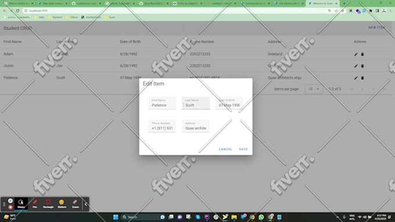Click the zoom magnifier in the address bar
The height and width of the screenshot is (222, 395).
pyautogui.click(x=329, y=11)
